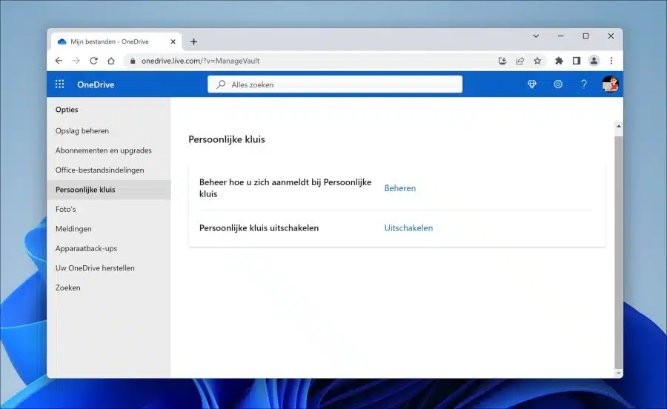This screenshot has width=667, height=409.
Task: Click the search magnifier icon
Action: [x=221, y=84]
